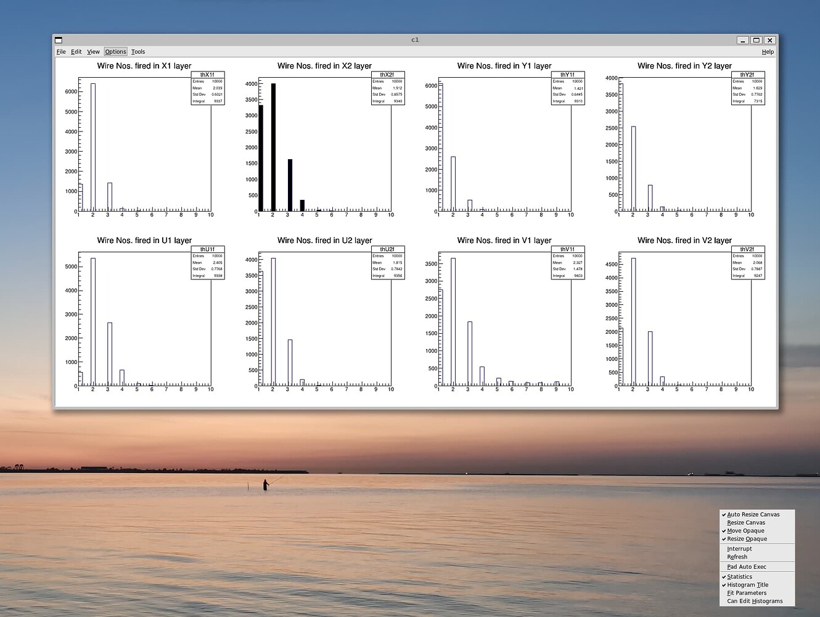This screenshot has width=820, height=617.
Task: Click title 'Wire Nos. fired in Y1 layer'
Action: pyautogui.click(x=504, y=66)
